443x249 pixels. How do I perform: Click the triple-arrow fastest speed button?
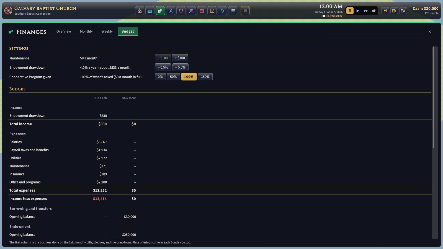click(374, 11)
